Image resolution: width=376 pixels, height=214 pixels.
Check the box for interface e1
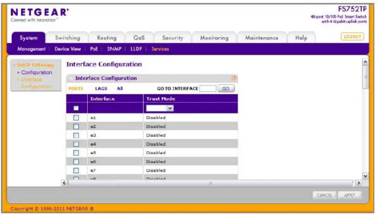coord(76,117)
